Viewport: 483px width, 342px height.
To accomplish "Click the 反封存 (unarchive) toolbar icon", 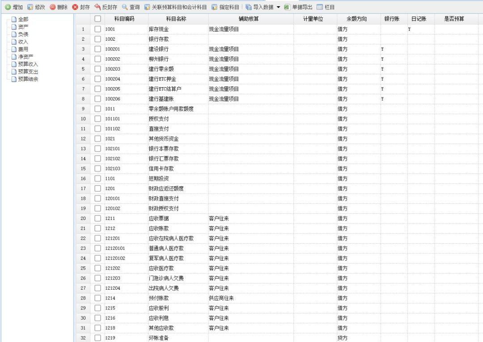I will pyautogui.click(x=97, y=7).
